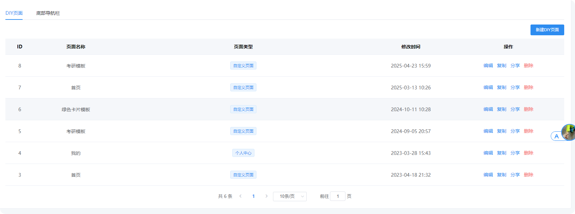Share the ID 5 考研模板 row
The height and width of the screenshot is (214, 575).
(515, 131)
